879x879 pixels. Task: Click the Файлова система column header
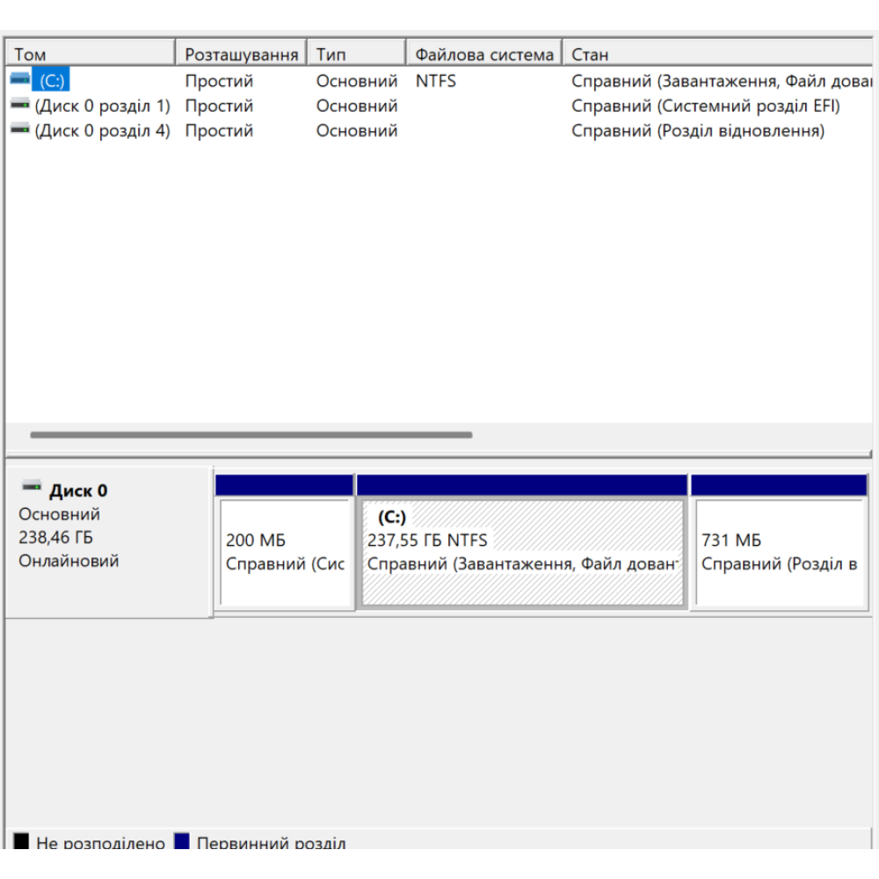click(x=482, y=53)
